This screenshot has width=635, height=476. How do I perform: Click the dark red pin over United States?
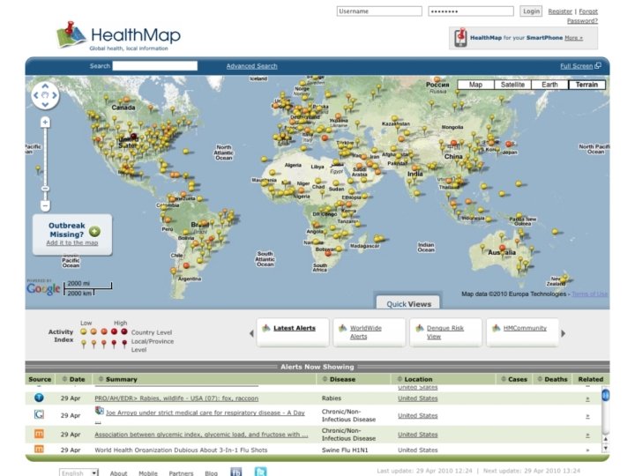[133, 137]
